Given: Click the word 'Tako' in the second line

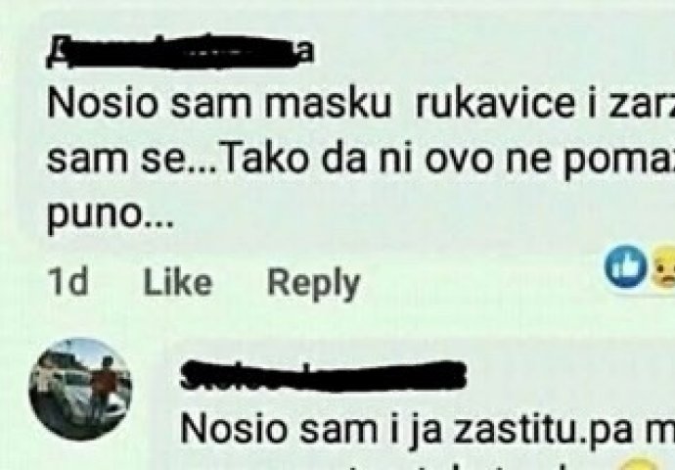Looking at the screenshot, I should pyautogui.click(x=264, y=160).
